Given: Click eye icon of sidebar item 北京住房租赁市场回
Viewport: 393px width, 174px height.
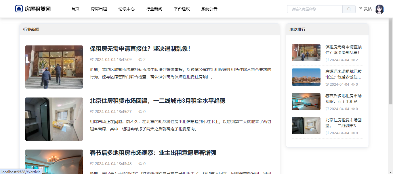Looking at the screenshot, I should (353, 133).
